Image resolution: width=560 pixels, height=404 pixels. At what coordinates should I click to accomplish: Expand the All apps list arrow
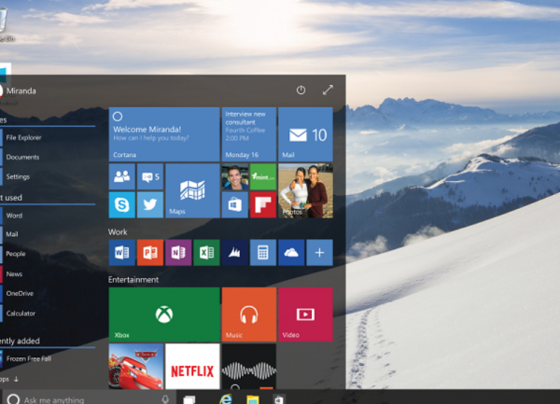[x=16, y=379]
